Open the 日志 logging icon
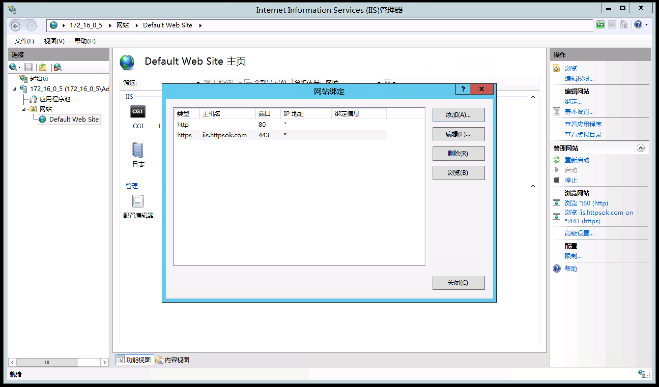 click(x=138, y=150)
